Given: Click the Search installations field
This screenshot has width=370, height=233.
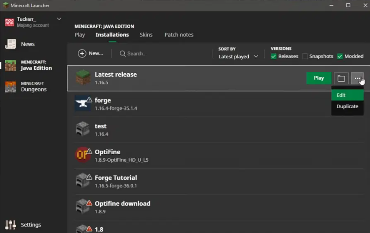Looking at the screenshot, I should click(163, 54).
